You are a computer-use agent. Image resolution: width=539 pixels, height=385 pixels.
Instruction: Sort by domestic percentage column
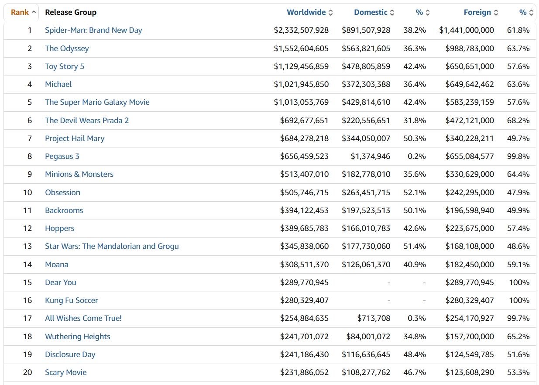point(422,12)
